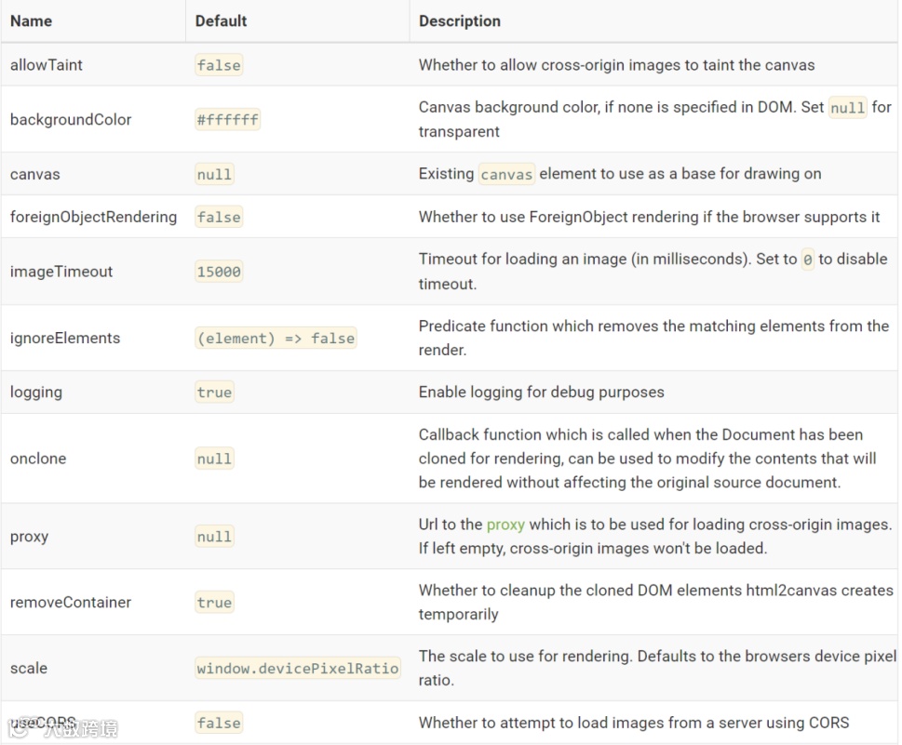Click the useCORS false default value
Viewport: 902px width, 745px height.
tap(219, 723)
